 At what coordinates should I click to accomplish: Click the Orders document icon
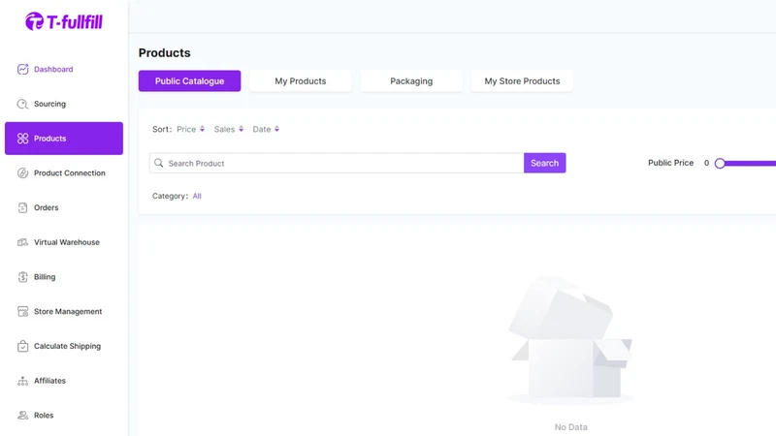coord(22,207)
